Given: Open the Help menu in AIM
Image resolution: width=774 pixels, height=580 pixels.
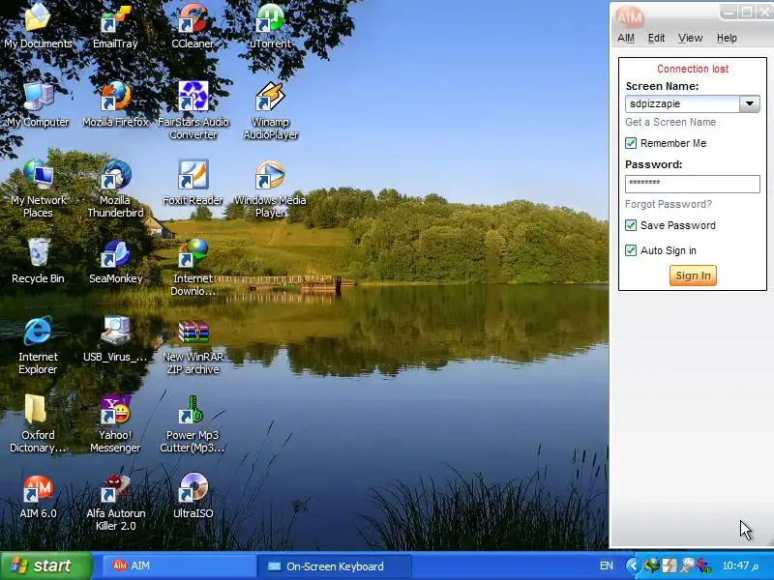Looking at the screenshot, I should (x=727, y=38).
